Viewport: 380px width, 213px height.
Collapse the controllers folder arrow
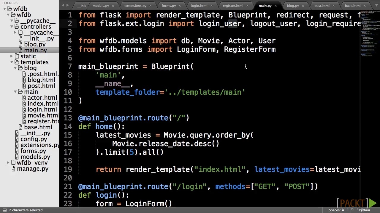pyautogui.click(x=12, y=27)
